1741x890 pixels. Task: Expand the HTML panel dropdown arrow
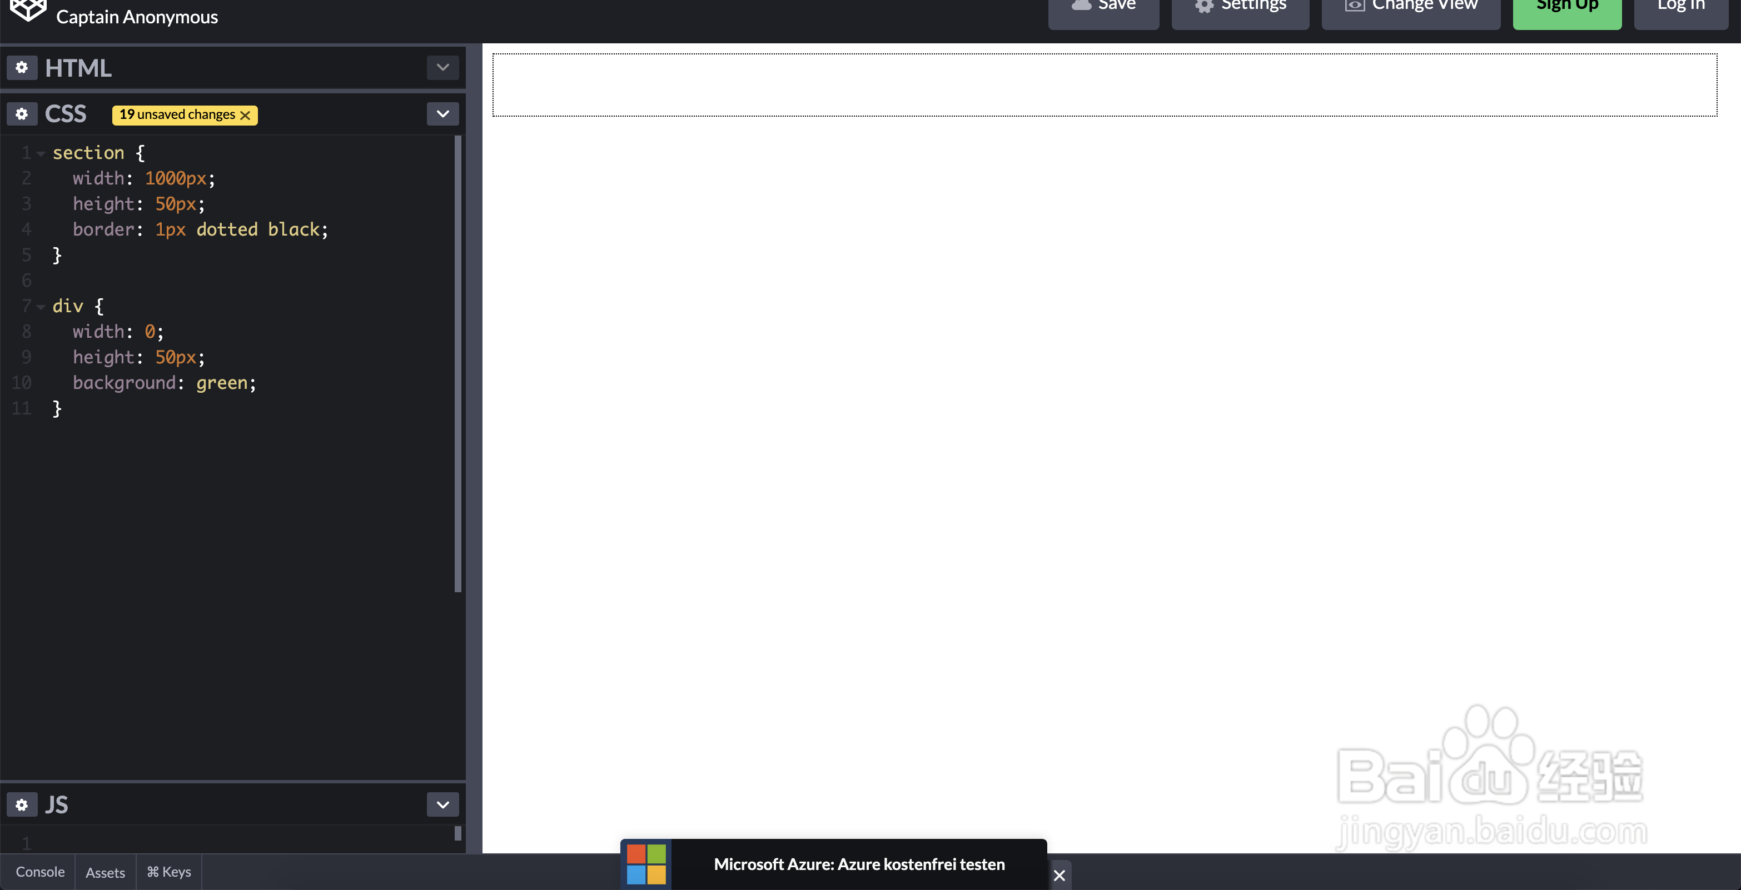click(442, 68)
